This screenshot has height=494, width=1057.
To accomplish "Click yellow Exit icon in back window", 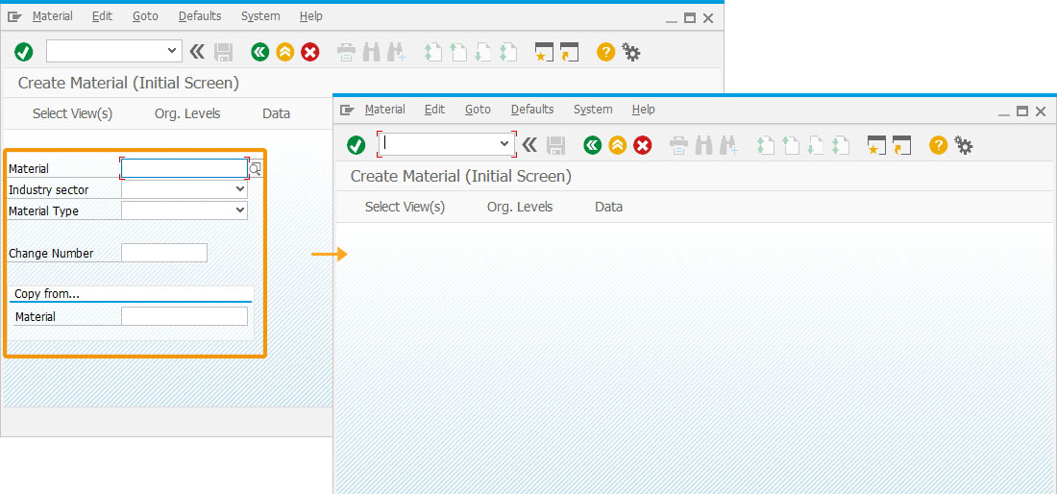I will (285, 52).
